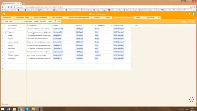Expand record Сушист 2 with arrow icon
Image resolution: width=197 pixels, height=111 pixels.
[6, 32]
